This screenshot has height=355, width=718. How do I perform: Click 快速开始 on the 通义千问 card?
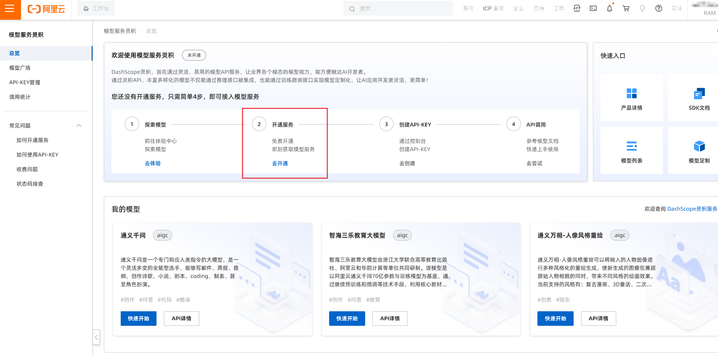pos(139,318)
